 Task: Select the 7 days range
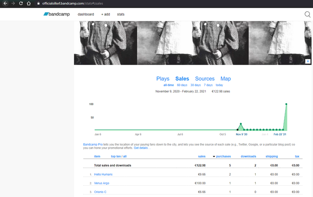(x=208, y=85)
